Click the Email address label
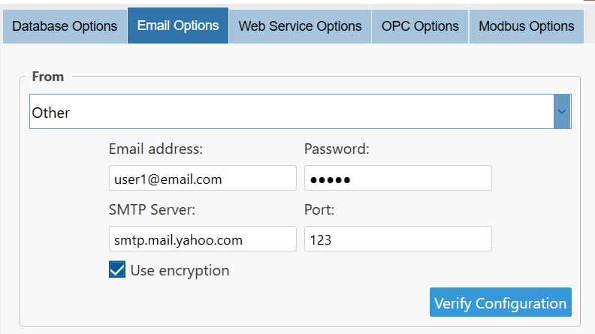 [x=156, y=149]
